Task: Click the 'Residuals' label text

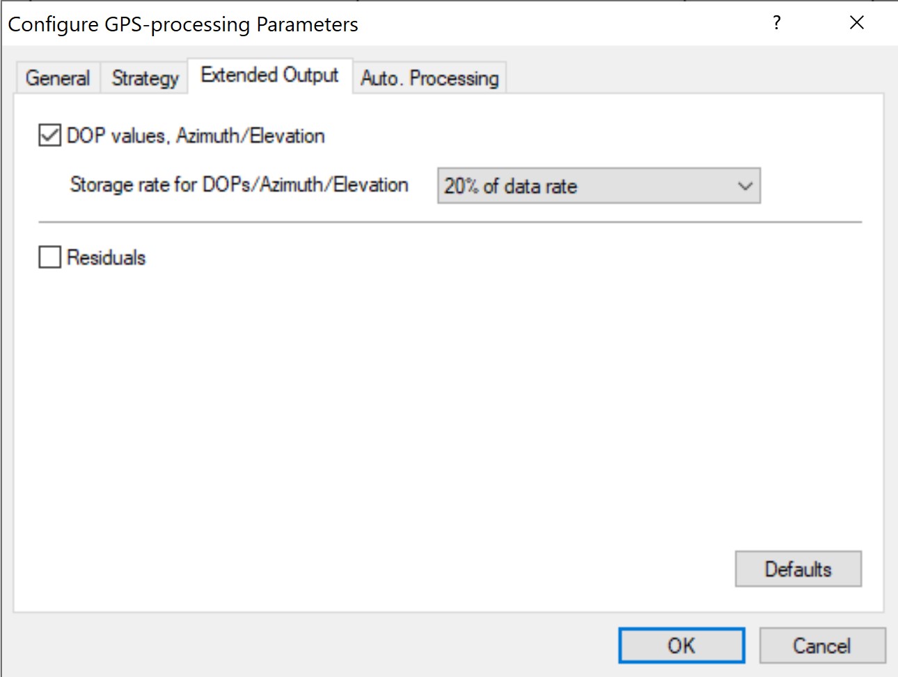Action: (107, 258)
